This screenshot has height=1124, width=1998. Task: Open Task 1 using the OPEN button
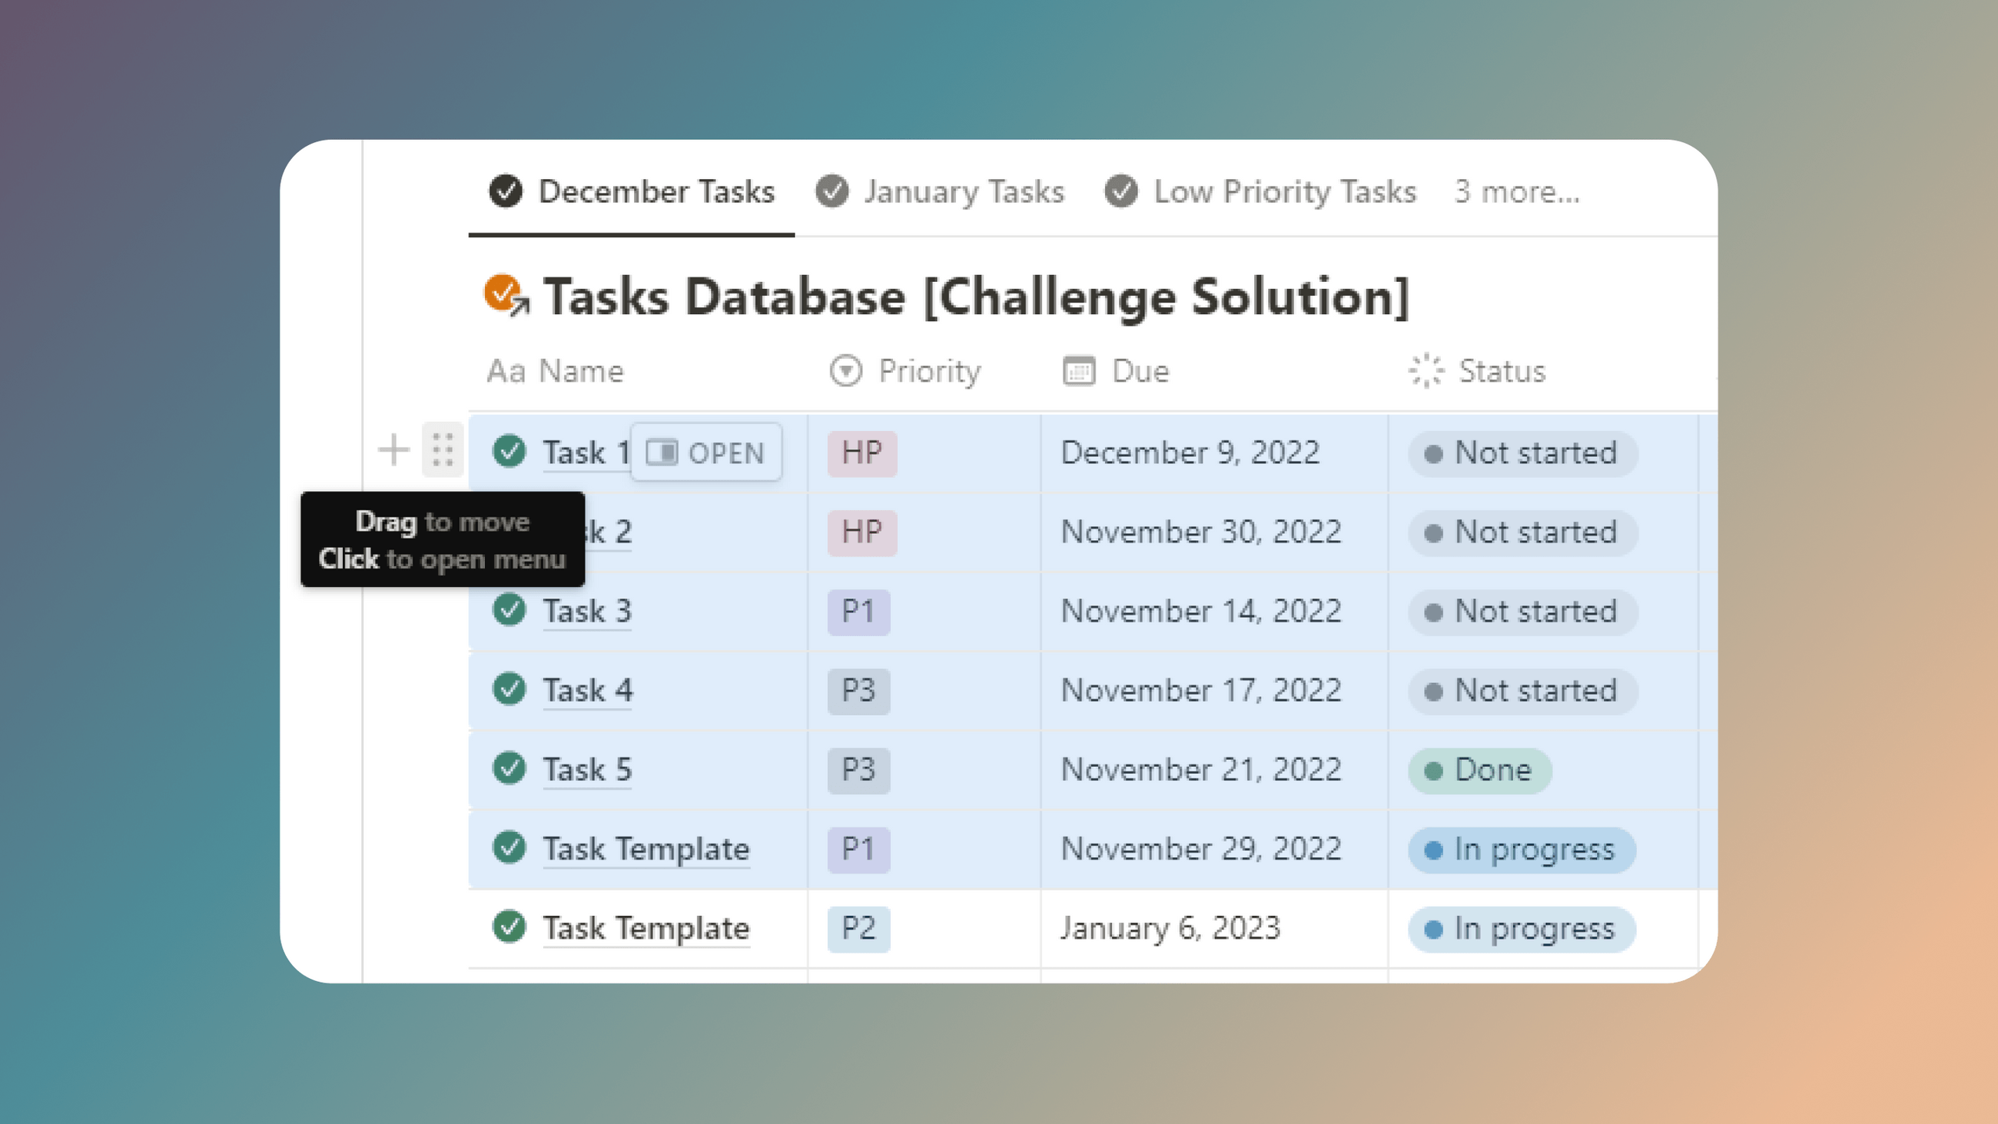tap(705, 453)
